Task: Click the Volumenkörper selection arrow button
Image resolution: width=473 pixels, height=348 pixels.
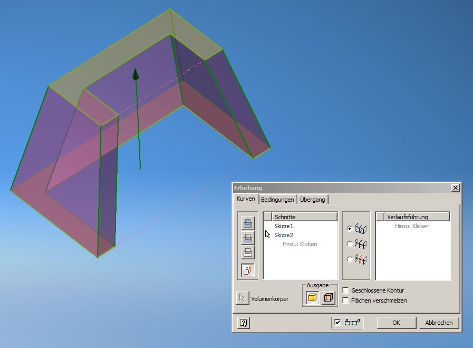Action: (x=242, y=298)
